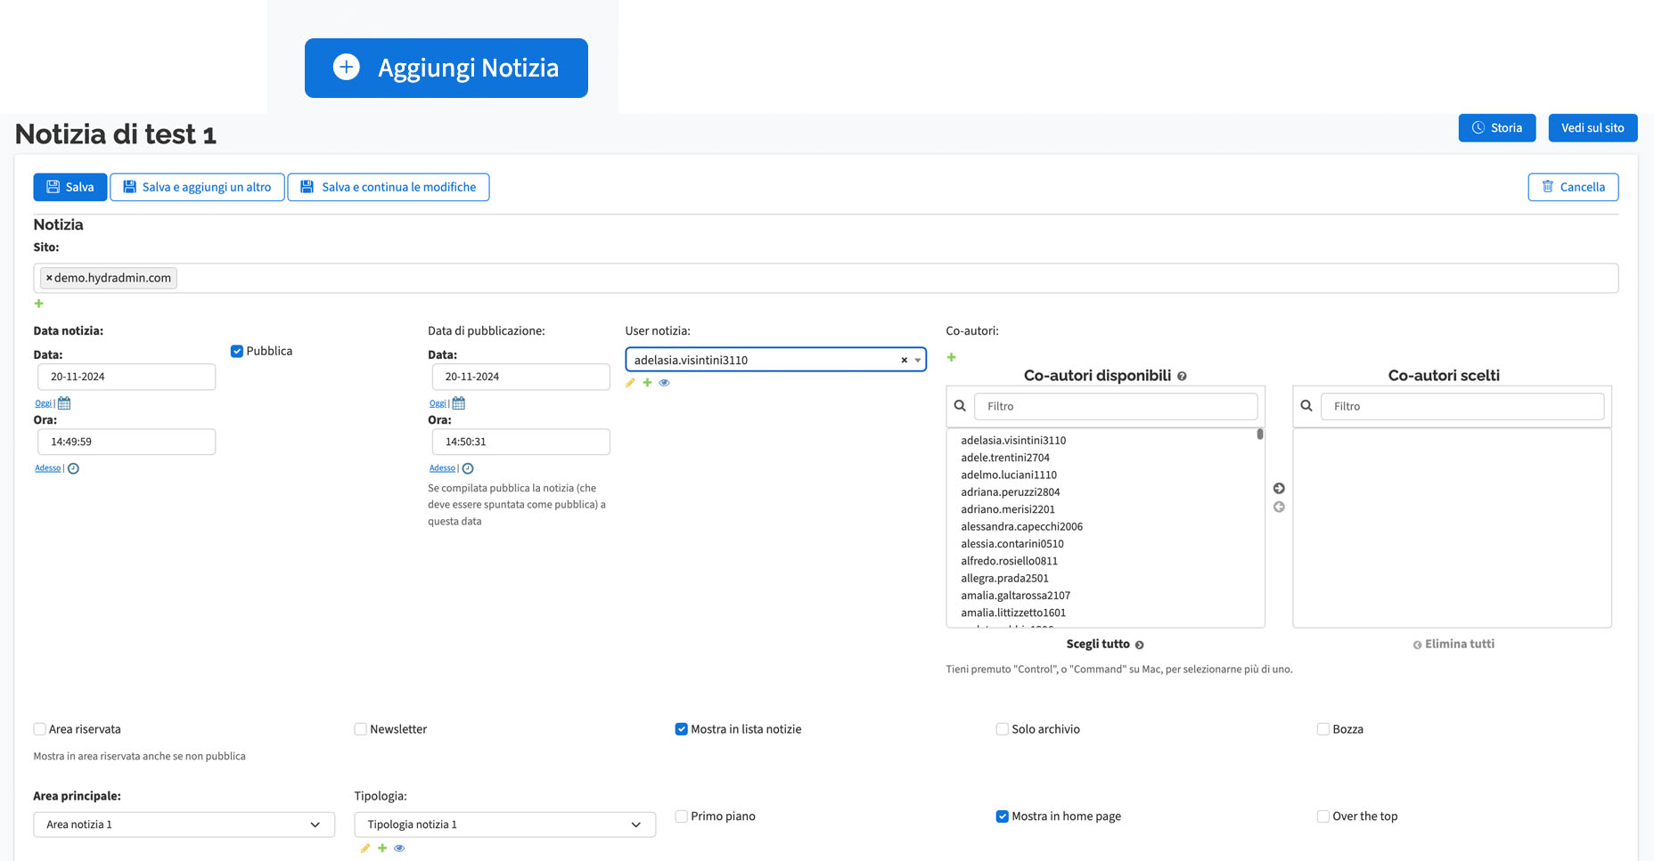
Task: Click search icon in available co-authors filter
Action: point(960,406)
